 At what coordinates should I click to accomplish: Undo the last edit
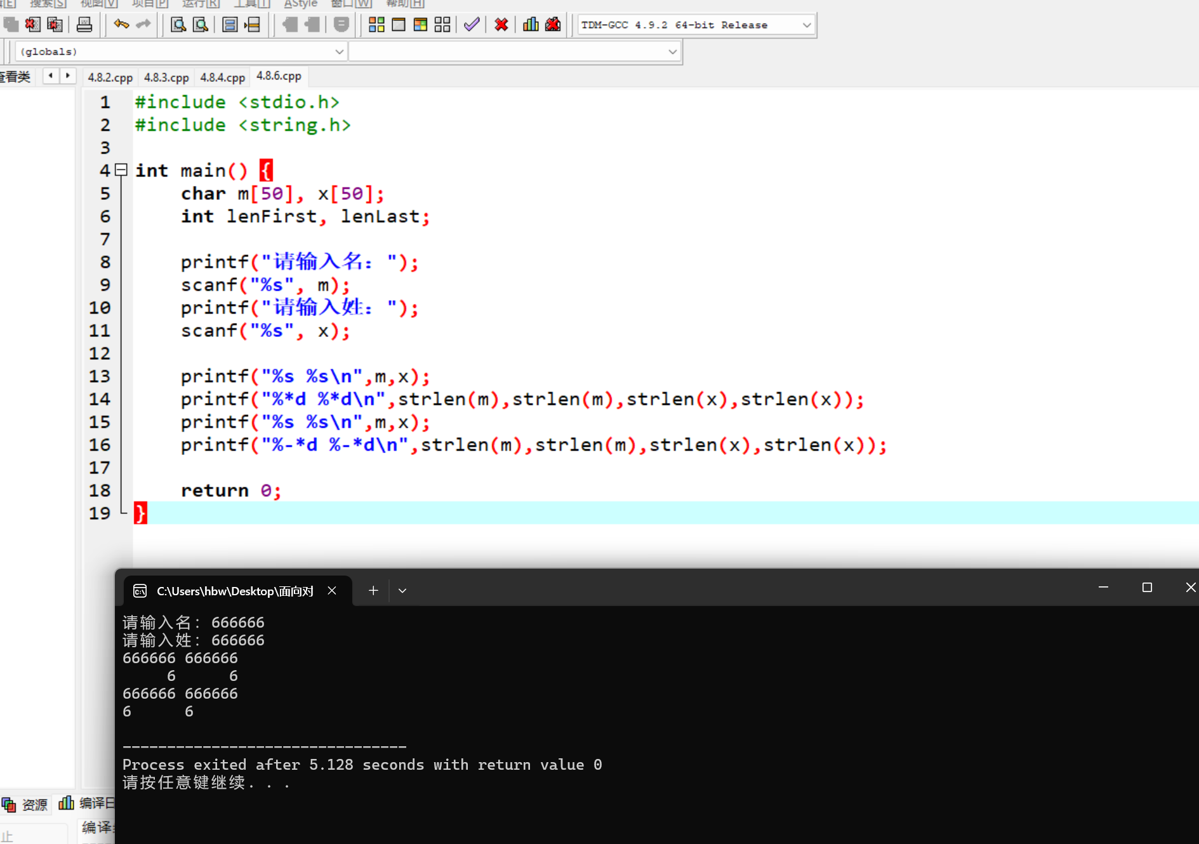tap(121, 25)
